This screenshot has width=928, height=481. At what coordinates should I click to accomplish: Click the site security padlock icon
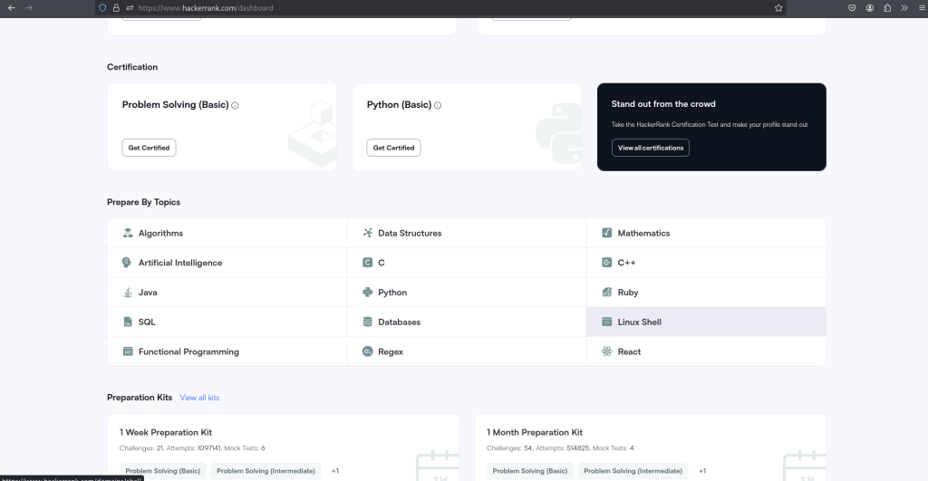[x=116, y=7]
